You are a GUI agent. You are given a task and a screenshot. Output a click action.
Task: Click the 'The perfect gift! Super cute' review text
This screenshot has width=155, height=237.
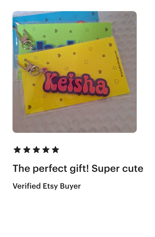pos(78,169)
